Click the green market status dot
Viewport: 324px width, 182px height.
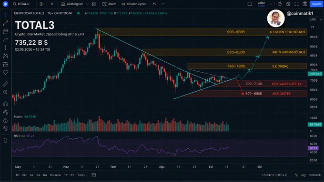click(78, 13)
